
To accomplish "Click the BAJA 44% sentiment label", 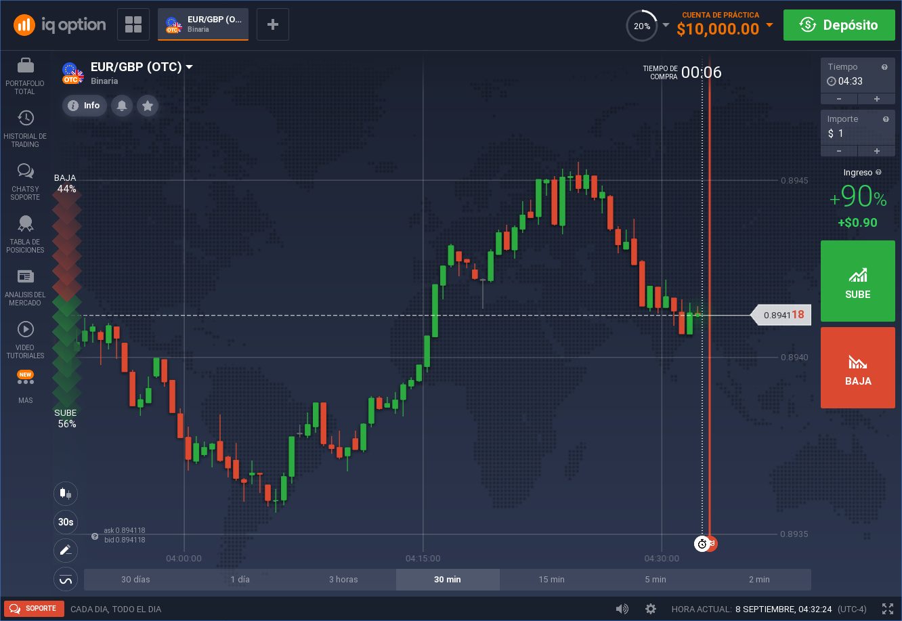I will point(66,184).
